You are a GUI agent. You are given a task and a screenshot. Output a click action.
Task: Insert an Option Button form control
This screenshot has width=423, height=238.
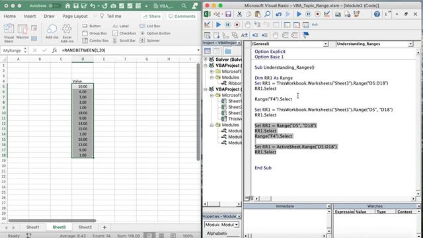coord(155,33)
